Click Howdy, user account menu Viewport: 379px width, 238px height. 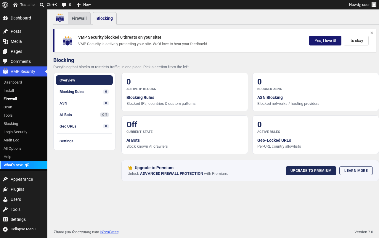pos(363,5)
